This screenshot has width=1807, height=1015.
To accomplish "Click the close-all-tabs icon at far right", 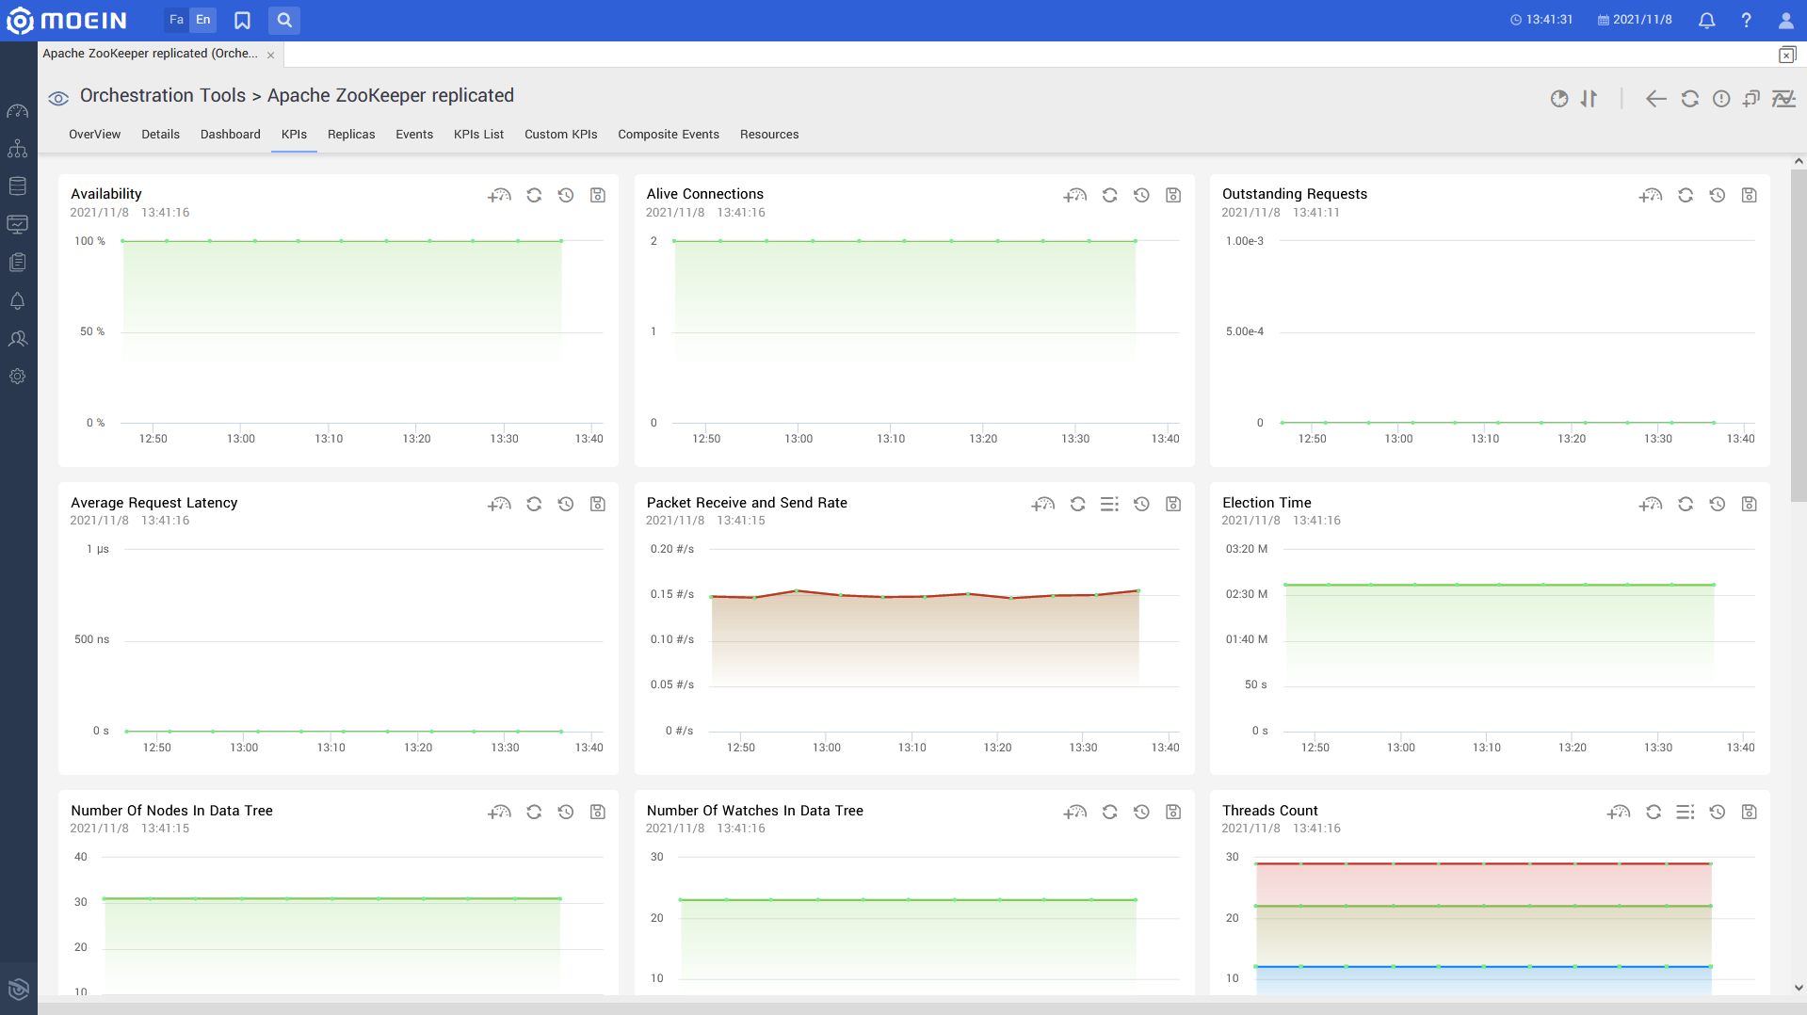I will [x=1786, y=55].
